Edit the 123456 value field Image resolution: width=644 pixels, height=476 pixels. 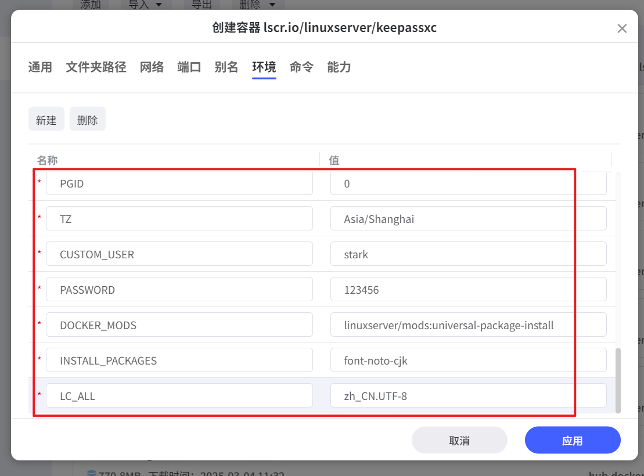click(468, 289)
